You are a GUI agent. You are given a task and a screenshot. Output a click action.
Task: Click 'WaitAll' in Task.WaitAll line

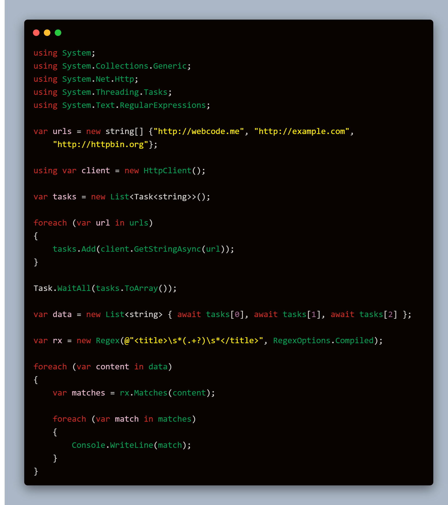click(74, 288)
